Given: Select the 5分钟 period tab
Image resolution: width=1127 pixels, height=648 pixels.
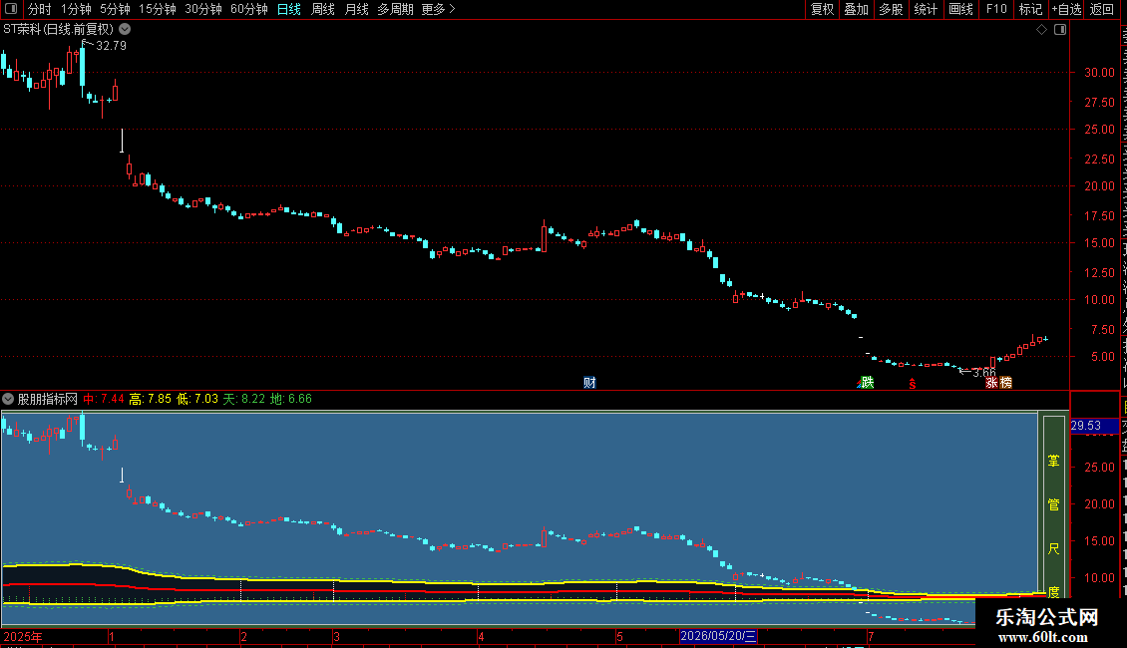Looking at the screenshot, I should point(115,9).
